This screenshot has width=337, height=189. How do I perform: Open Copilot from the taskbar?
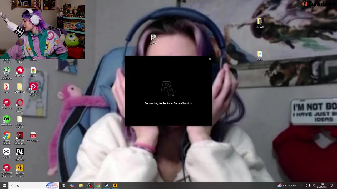tap(72, 186)
